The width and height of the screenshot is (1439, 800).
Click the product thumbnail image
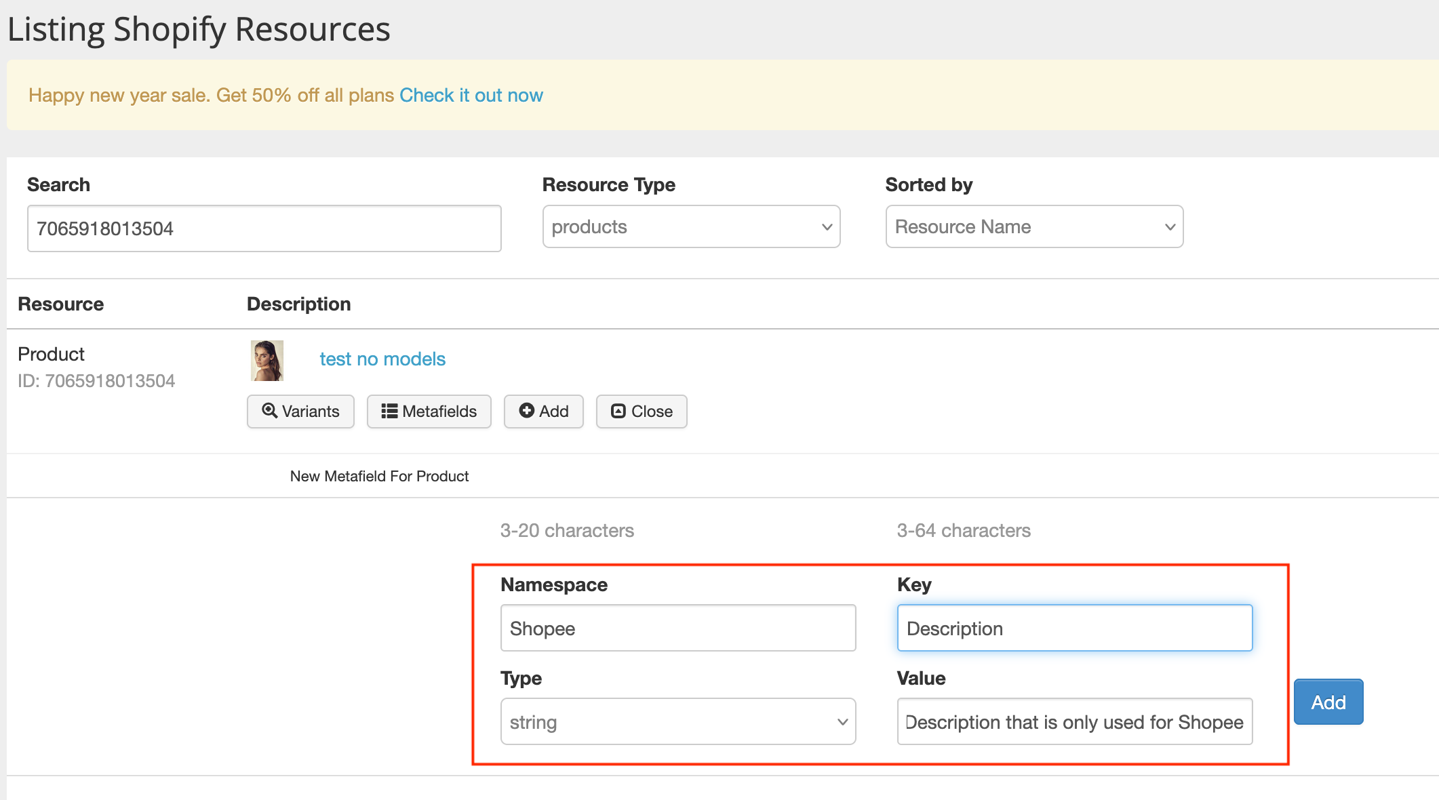click(267, 361)
